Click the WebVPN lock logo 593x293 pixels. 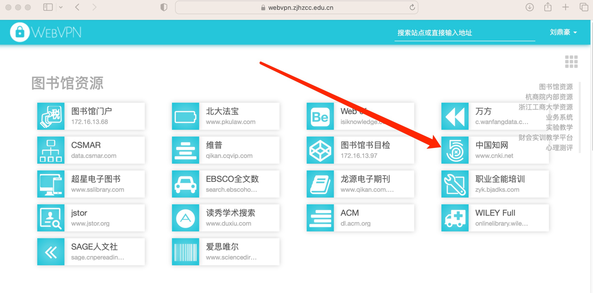click(x=20, y=32)
